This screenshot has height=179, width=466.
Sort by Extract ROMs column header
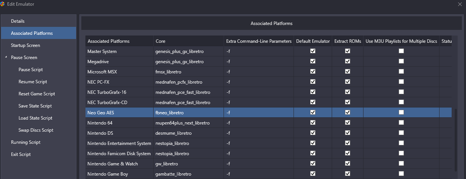(x=348, y=41)
